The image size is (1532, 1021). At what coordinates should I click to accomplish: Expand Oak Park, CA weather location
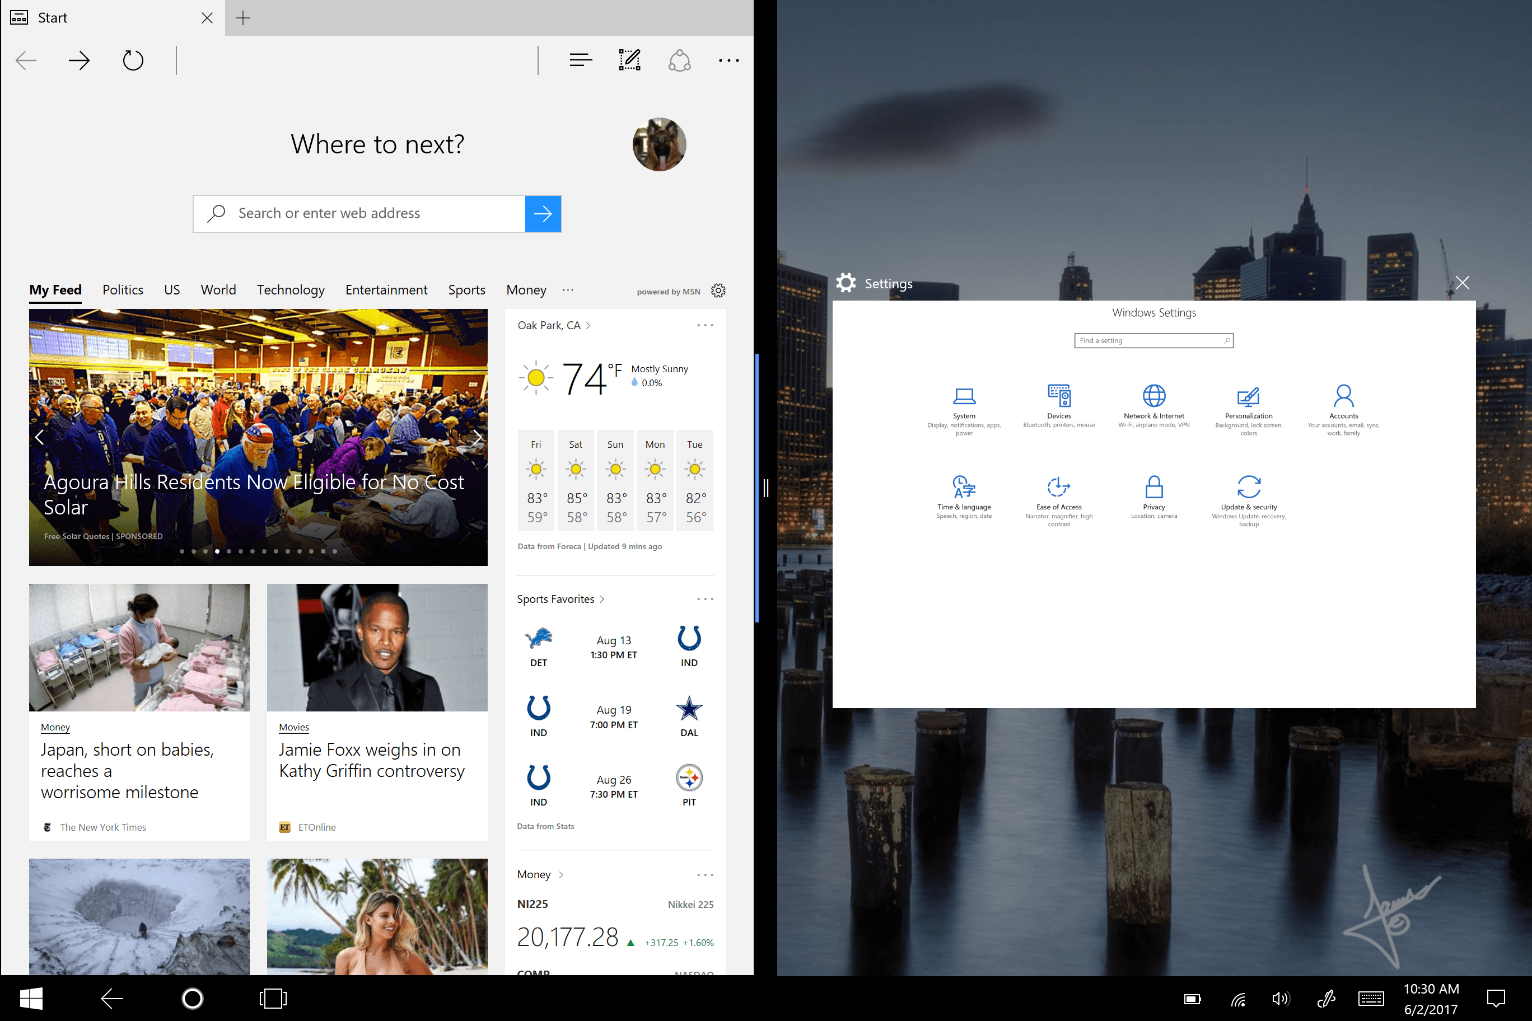(x=554, y=325)
